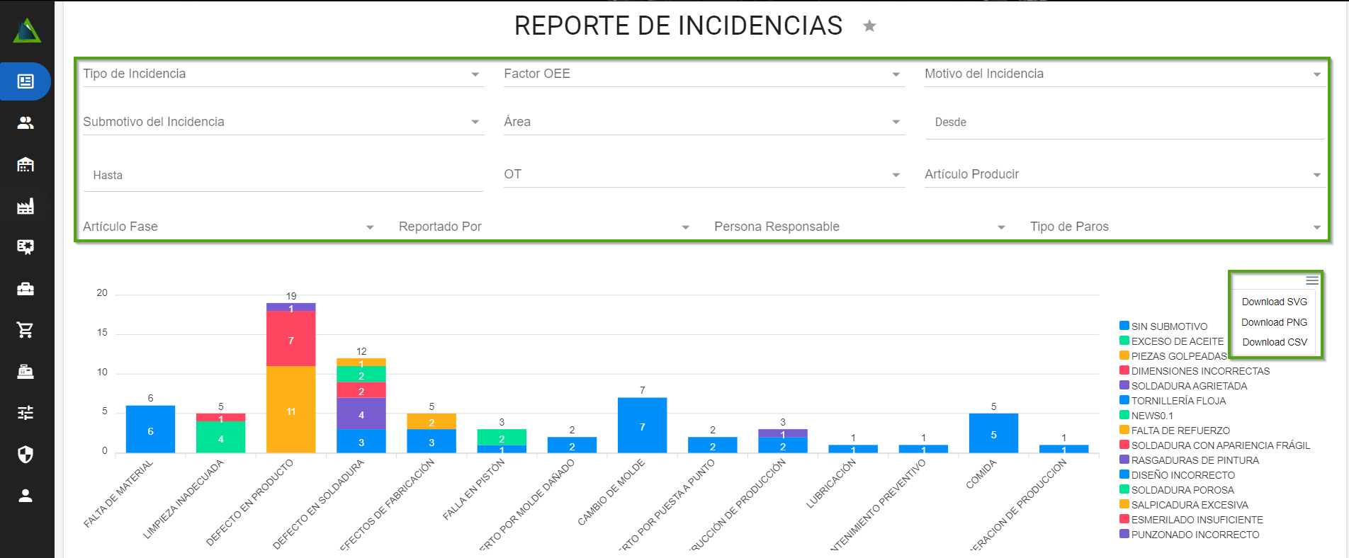Screen dimensions: 1349x558
Task: Open the tuning sliders settings icon
Action: (x=26, y=413)
